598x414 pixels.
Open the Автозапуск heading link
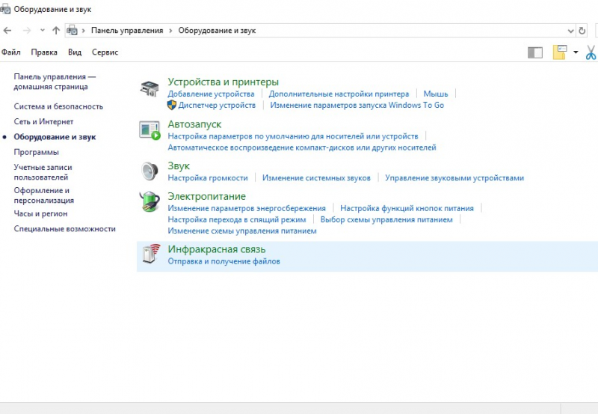pos(194,124)
